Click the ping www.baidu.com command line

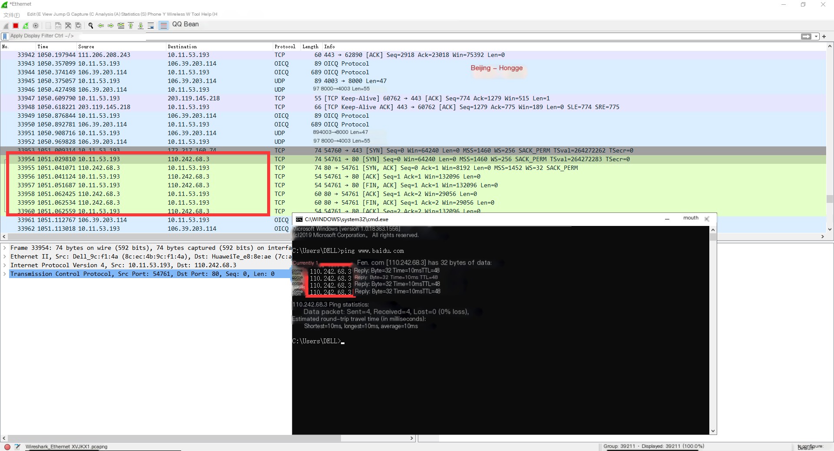(348, 251)
